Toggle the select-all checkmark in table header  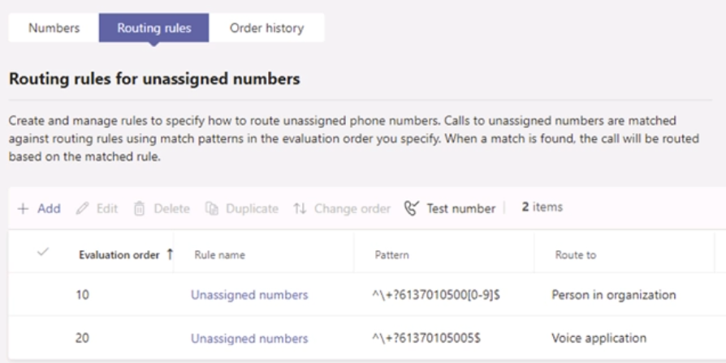tap(43, 254)
